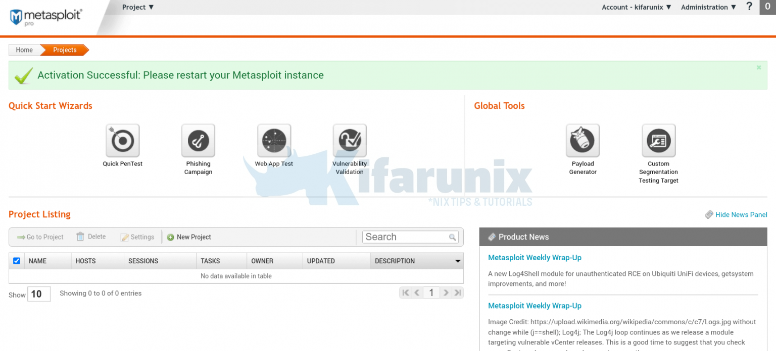Open the Phishing Campaign wizard
The width and height of the screenshot is (776, 351).
198,140
